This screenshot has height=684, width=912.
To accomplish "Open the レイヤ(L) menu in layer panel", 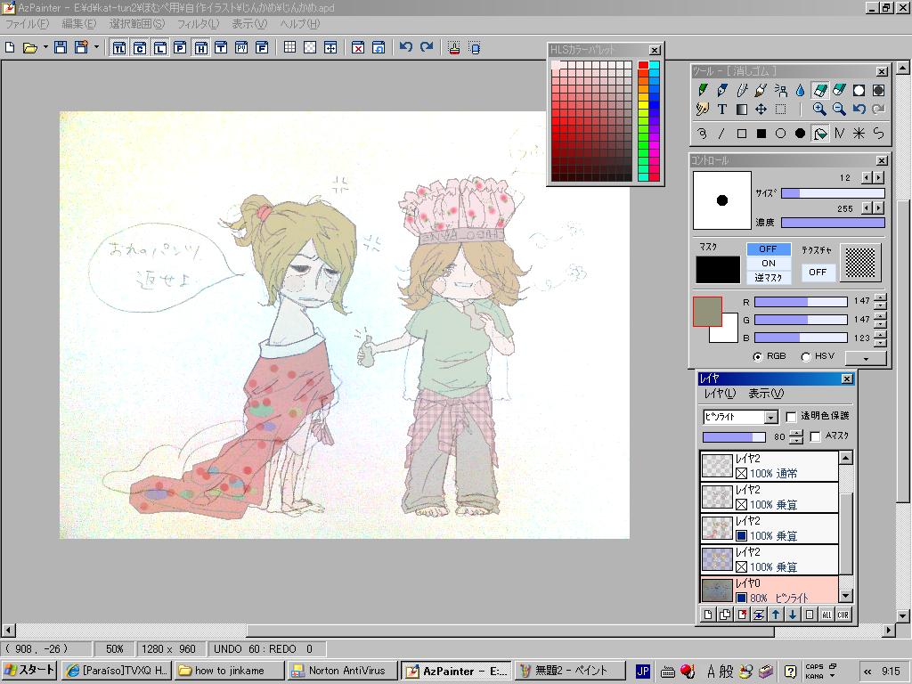I will (720, 394).
